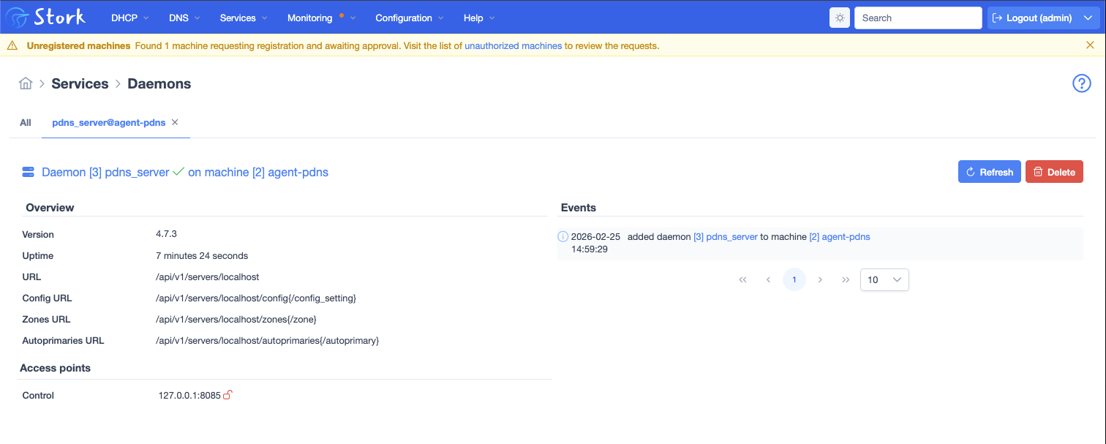Expand the Configuration menu chevron
Screen dimensions: 1106x444
coord(441,18)
